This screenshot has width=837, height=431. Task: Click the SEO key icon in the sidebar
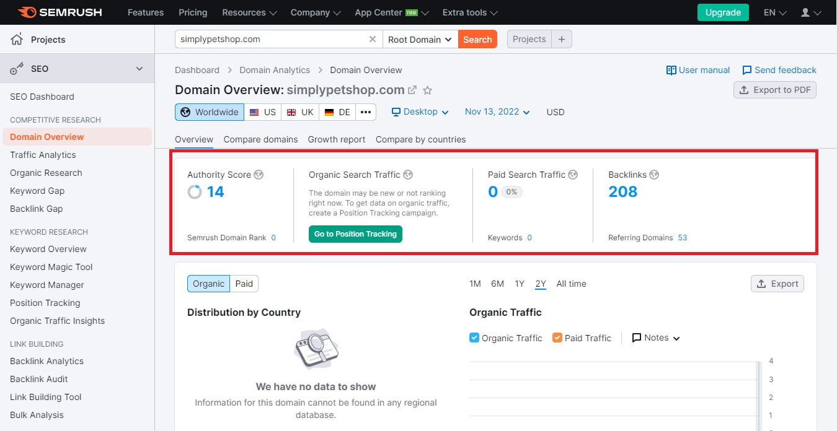(x=17, y=69)
